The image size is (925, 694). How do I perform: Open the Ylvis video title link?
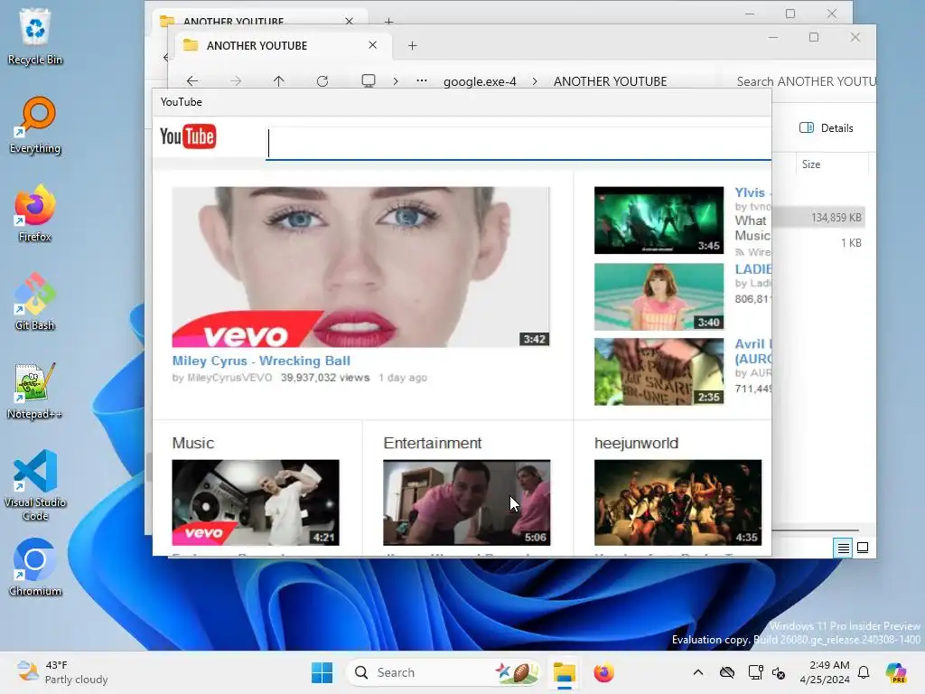coord(752,192)
